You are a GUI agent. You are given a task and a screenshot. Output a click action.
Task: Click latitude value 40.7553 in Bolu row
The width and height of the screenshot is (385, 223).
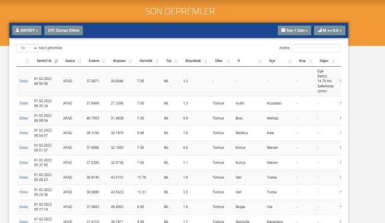[93, 118]
